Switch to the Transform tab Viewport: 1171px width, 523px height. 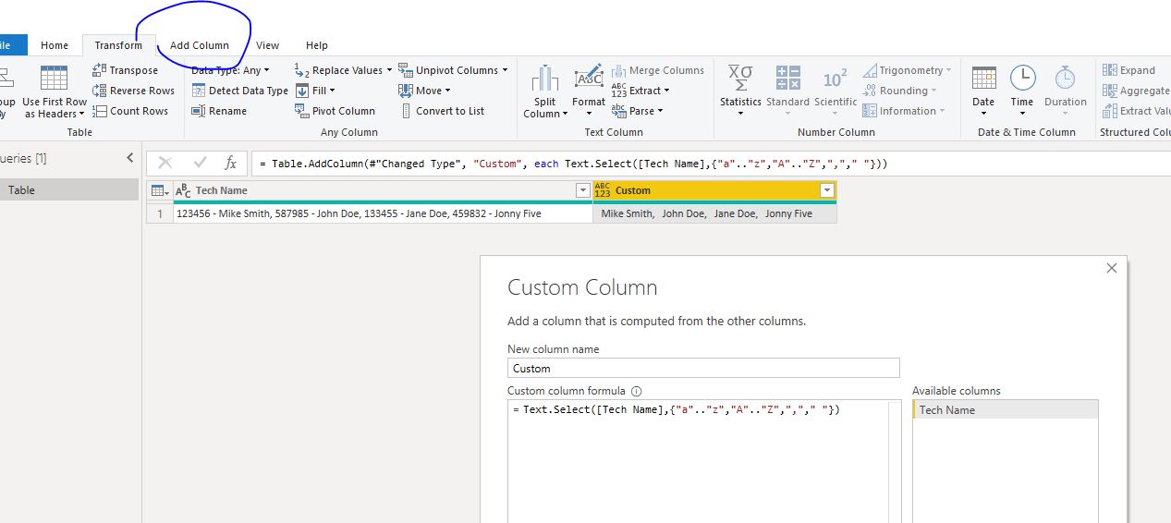[118, 45]
